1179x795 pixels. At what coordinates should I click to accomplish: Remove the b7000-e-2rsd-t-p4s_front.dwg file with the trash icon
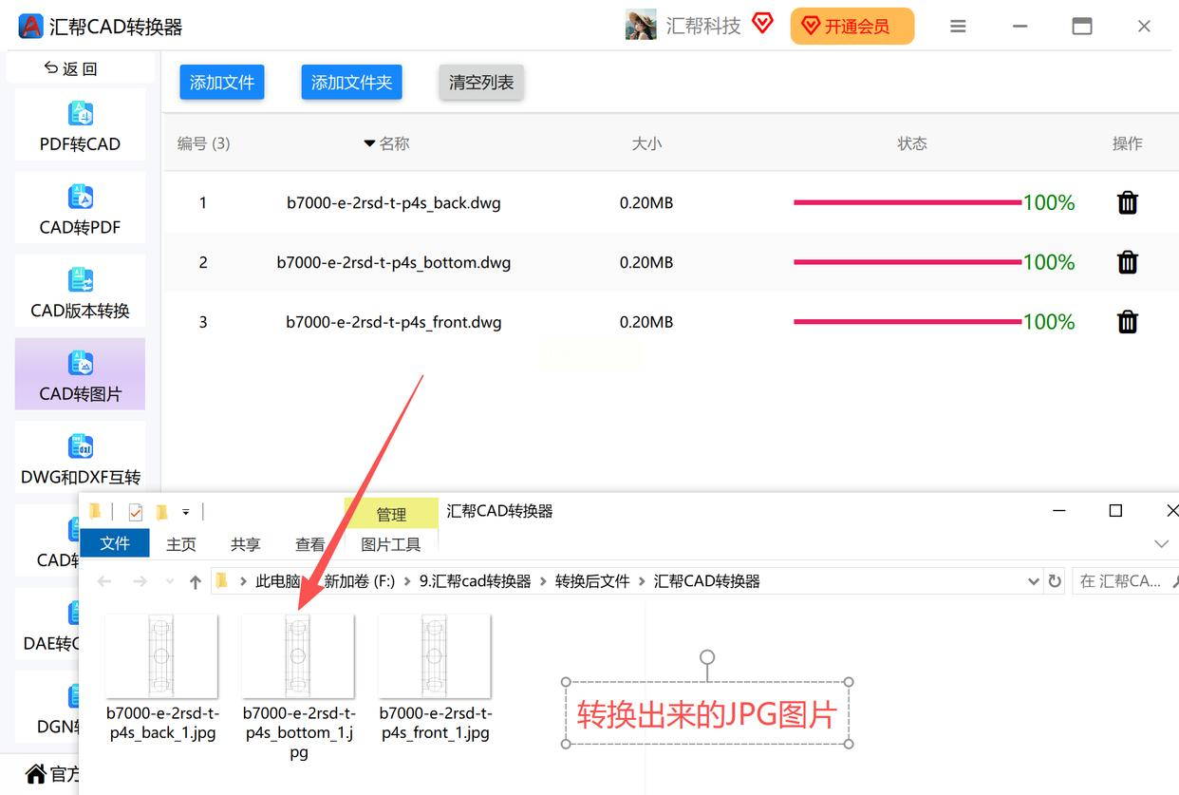[x=1127, y=322]
